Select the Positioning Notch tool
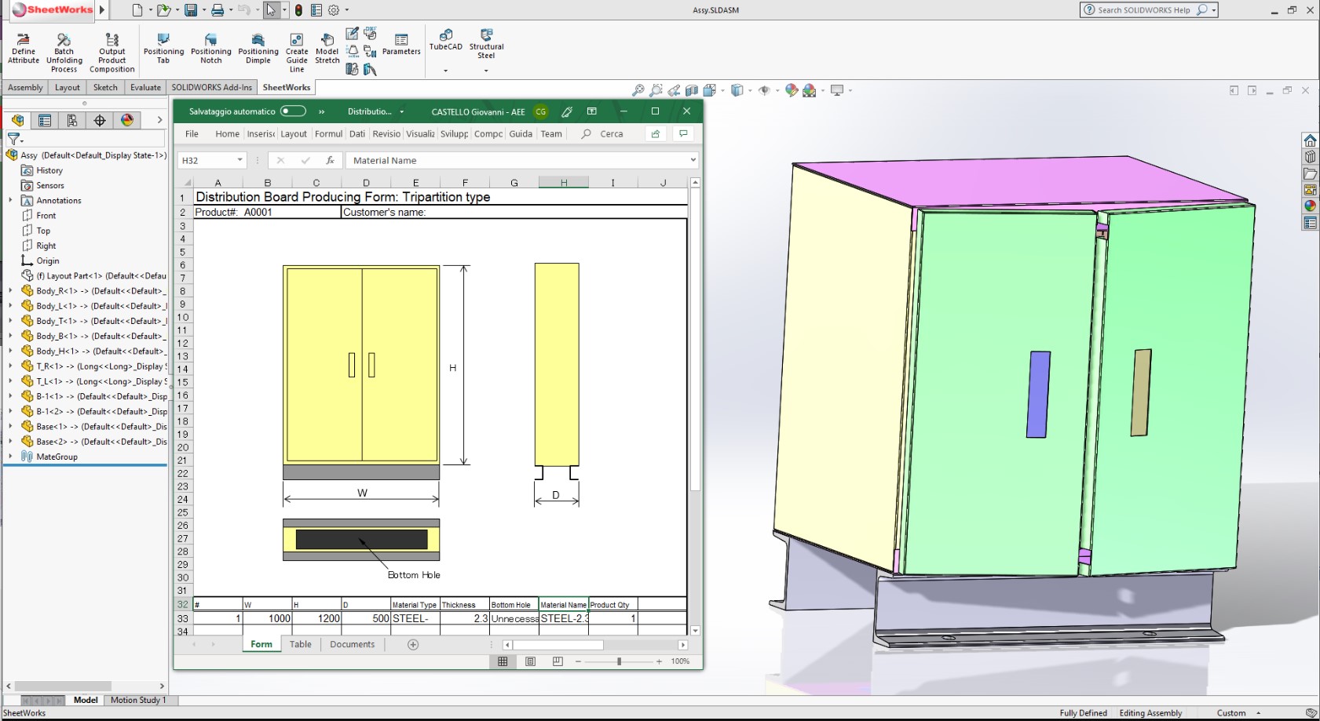1320x721 pixels. [210, 47]
